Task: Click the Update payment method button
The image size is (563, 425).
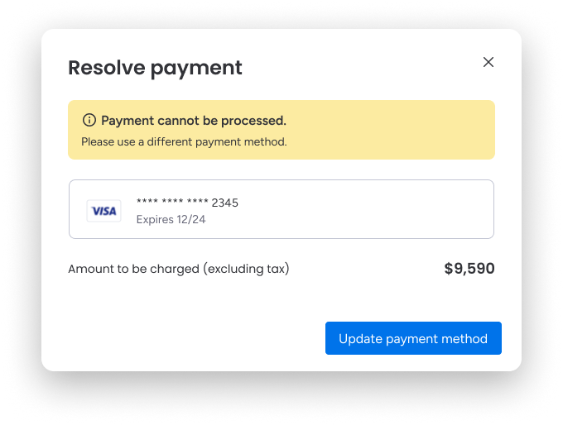Action: [x=413, y=338]
